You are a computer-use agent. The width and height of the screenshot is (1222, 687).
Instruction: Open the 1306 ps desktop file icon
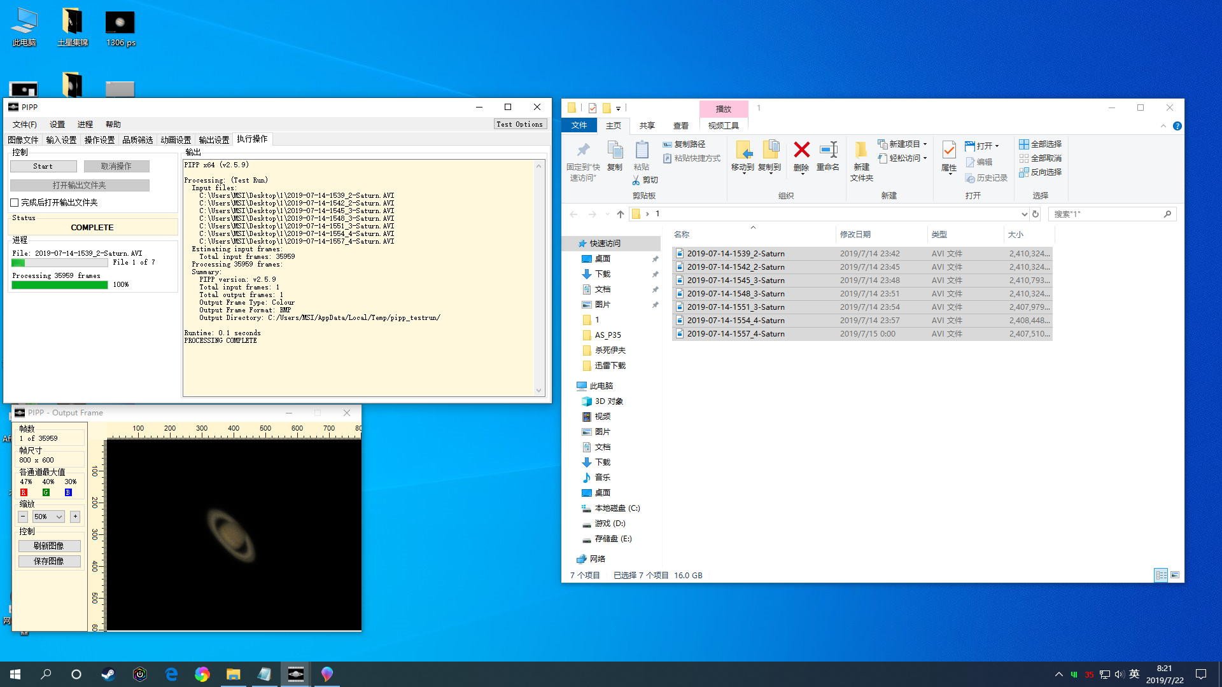coord(120,27)
